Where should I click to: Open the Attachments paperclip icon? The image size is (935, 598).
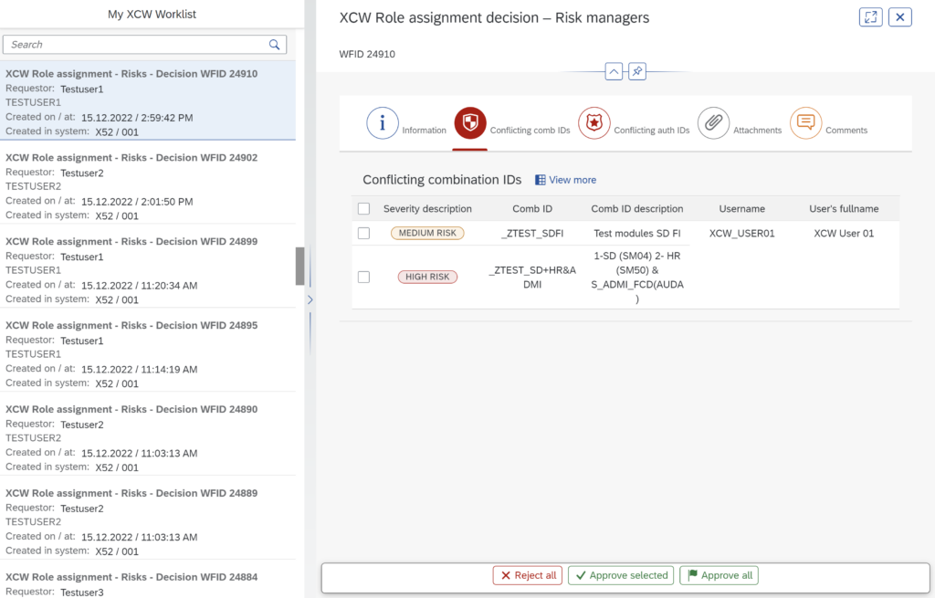click(x=713, y=123)
